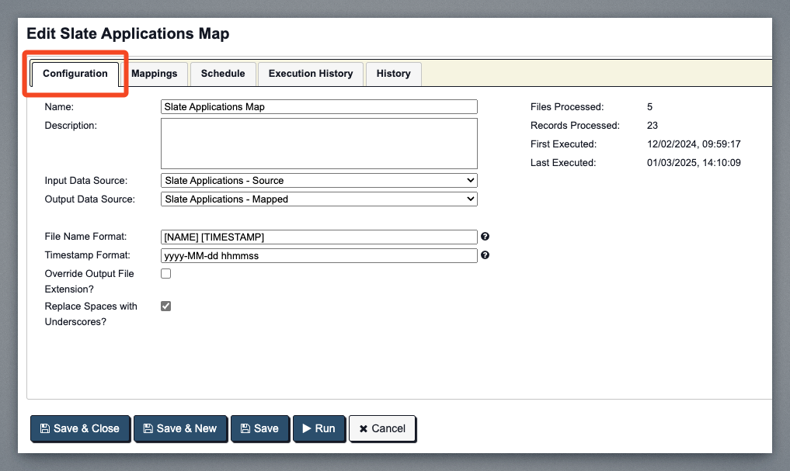Viewport: 790px width, 471px height.
Task: Go to the History tab
Action: tap(393, 74)
